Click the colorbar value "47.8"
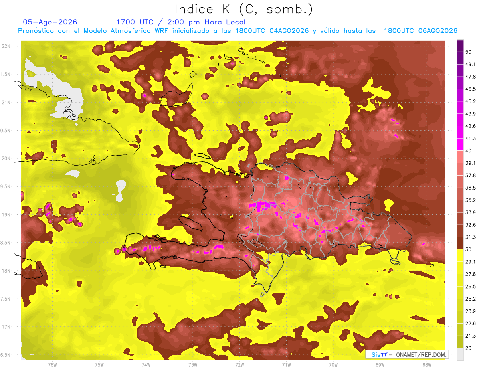479x370 pixels. 470,76
